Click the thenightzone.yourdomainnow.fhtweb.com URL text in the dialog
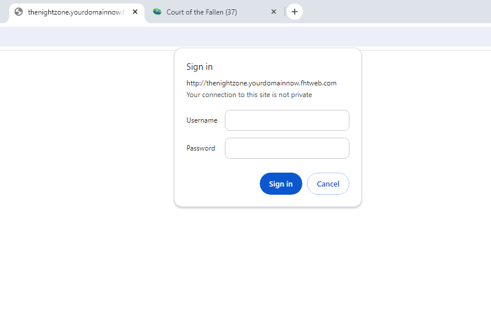 click(262, 83)
